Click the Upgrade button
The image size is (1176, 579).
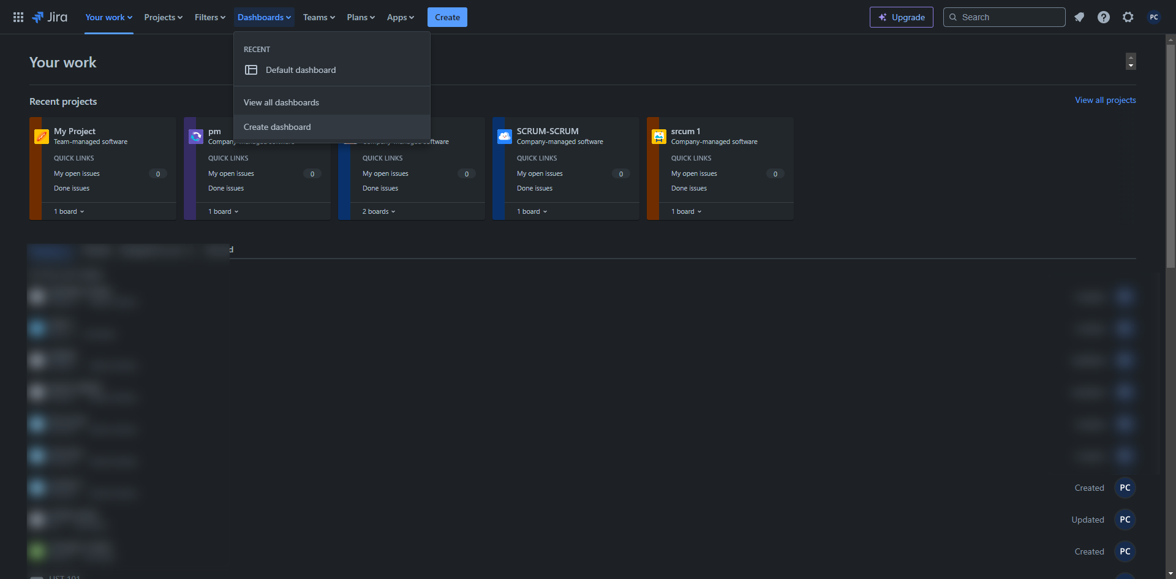pos(901,17)
